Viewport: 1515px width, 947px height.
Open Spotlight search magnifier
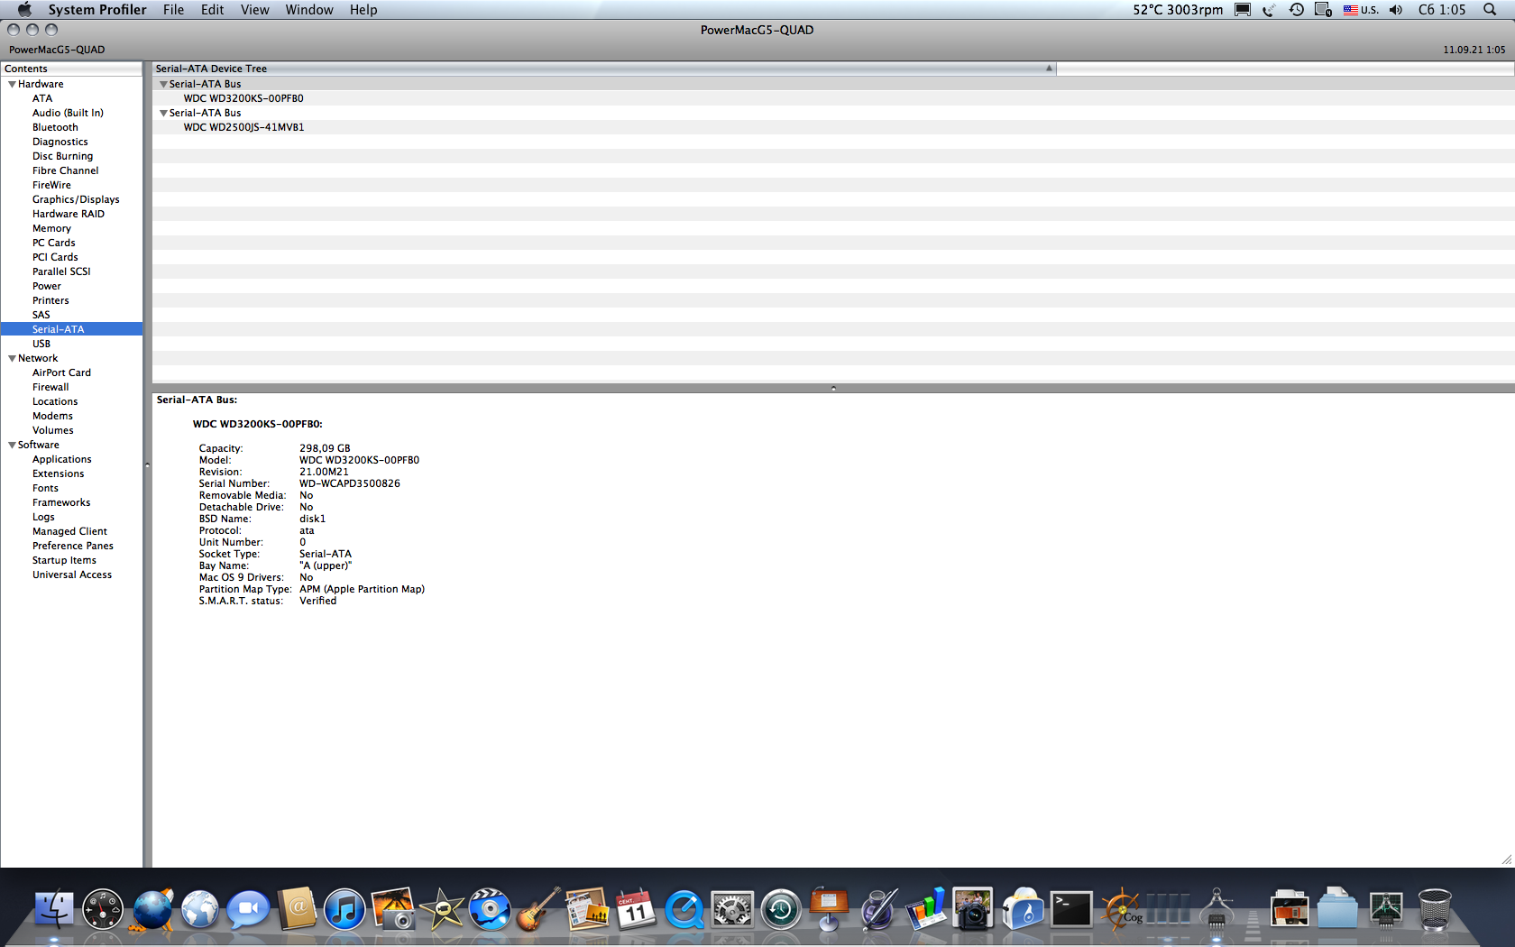coord(1490,10)
